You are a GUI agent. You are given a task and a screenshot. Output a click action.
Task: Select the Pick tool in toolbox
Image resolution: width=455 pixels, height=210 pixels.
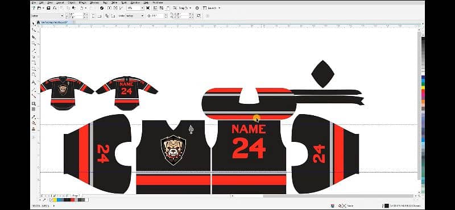pos(34,23)
